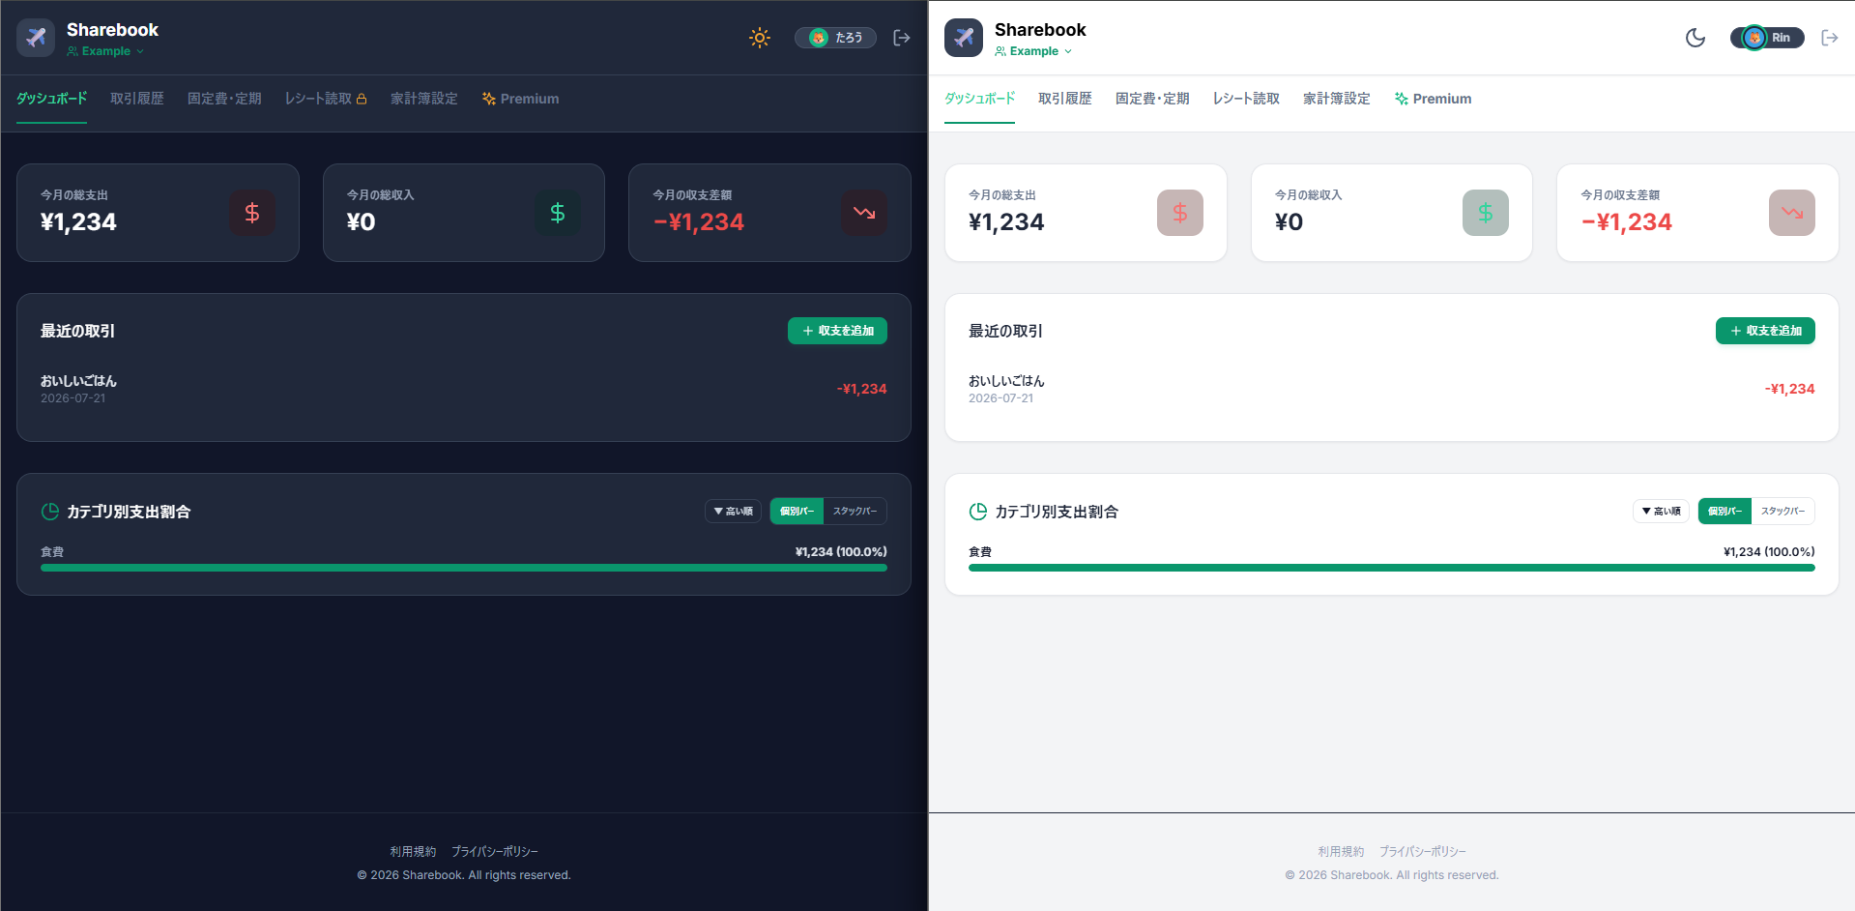Open 家計簿設定 tab in dark window

click(x=424, y=99)
